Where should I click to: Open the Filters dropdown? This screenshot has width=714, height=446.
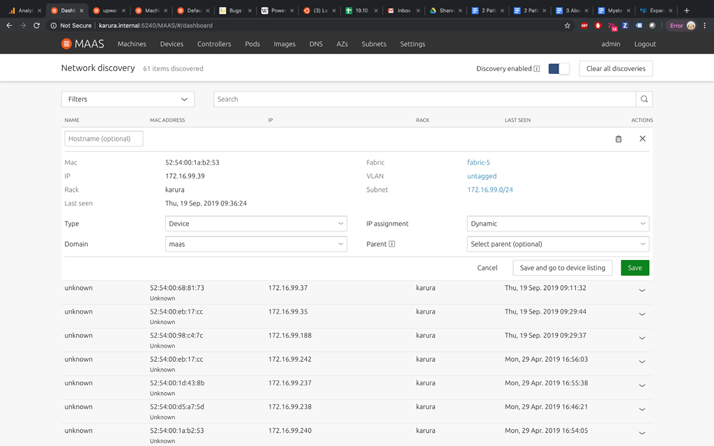pyautogui.click(x=128, y=99)
